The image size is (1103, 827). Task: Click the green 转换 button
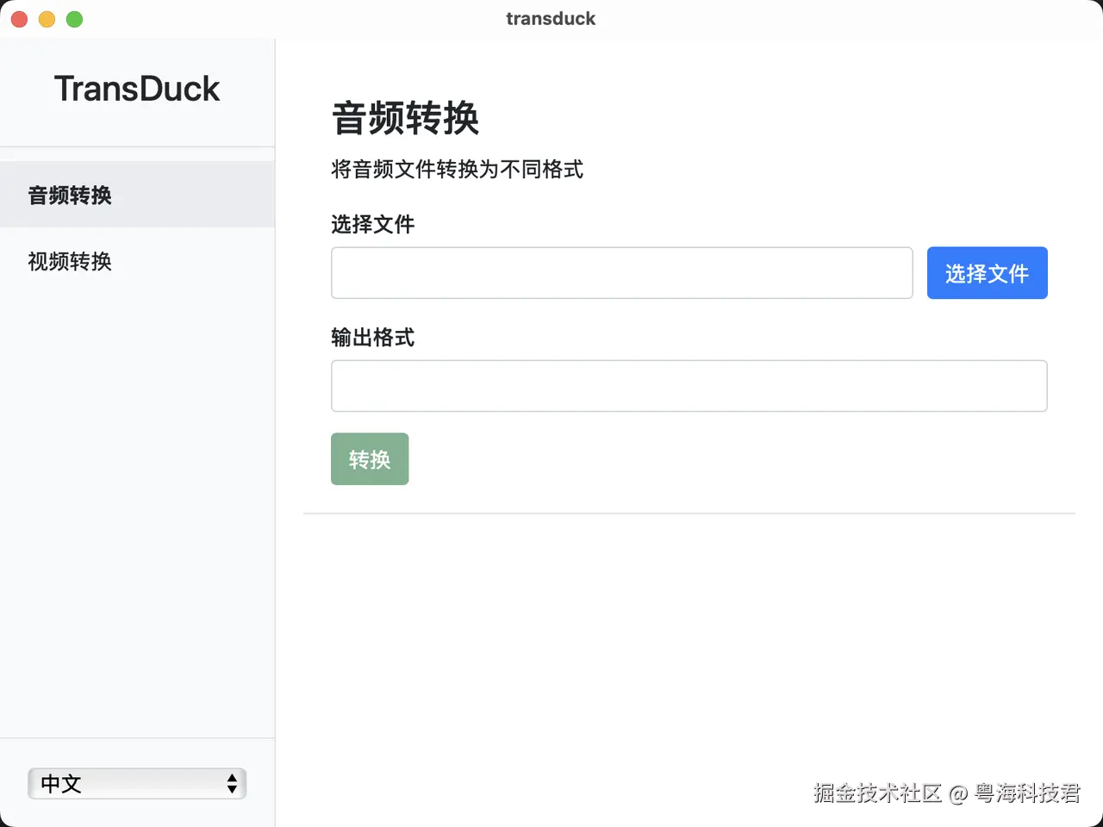[370, 459]
